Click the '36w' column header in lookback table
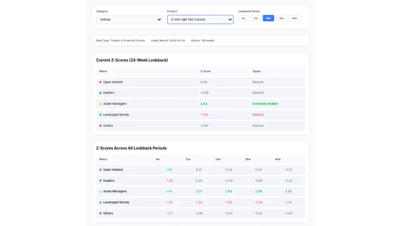Image resolution: width=402 pixels, height=226 pixels. point(248,159)
